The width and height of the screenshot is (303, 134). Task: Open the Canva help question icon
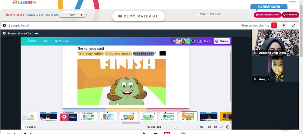(228, 127)
